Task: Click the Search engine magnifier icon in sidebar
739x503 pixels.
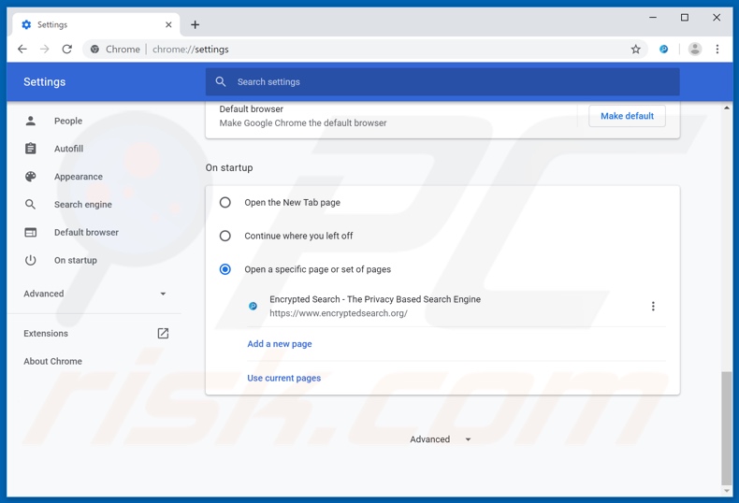Action: (31, 205)
